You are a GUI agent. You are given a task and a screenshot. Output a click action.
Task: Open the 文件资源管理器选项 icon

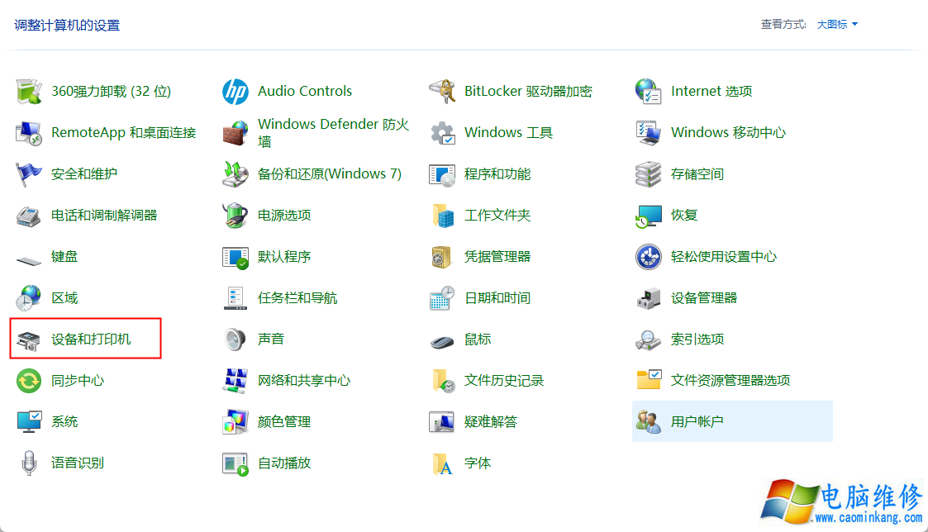pyautogui.click(x=648, y=381)
